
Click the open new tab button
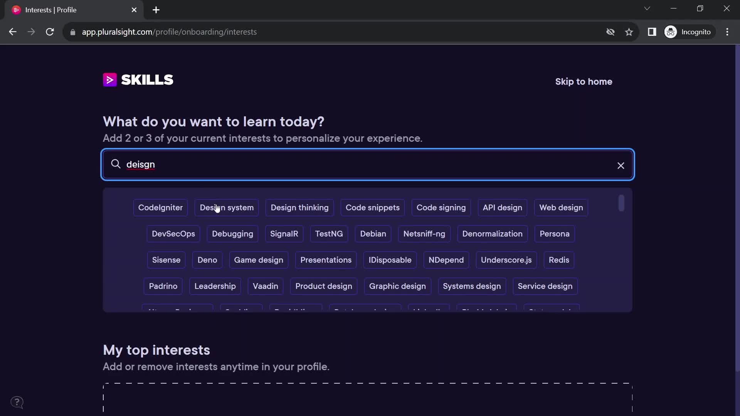156,10
